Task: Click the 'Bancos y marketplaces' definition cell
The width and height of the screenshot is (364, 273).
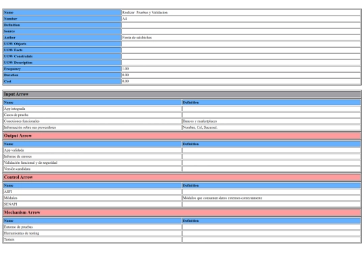Action: pyautogui.click(x=272, y=121)
